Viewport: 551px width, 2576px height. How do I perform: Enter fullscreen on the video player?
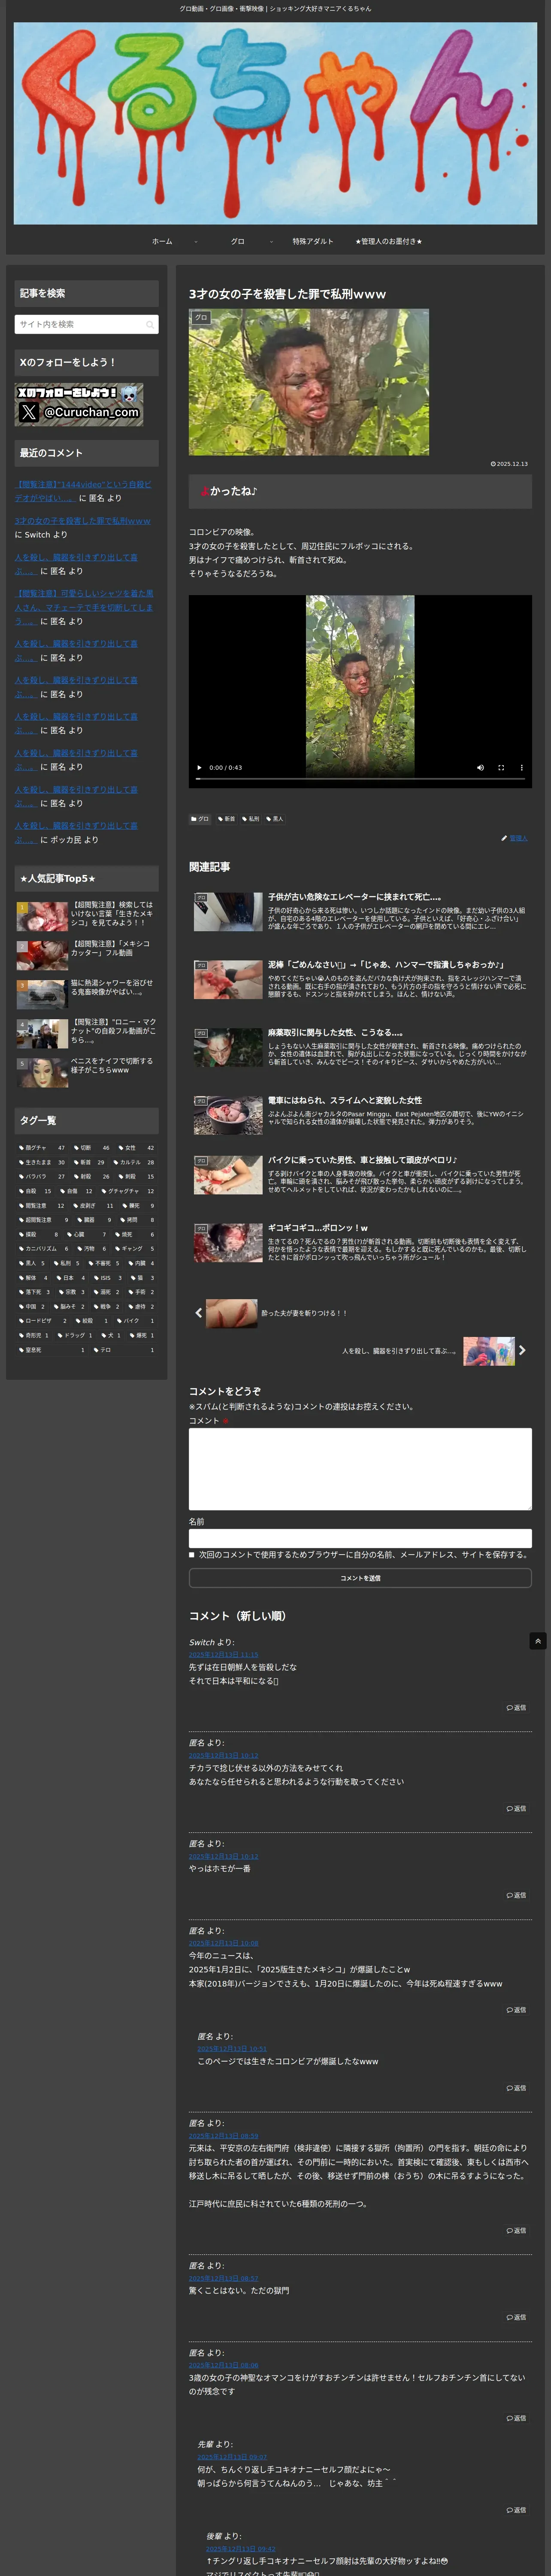point(501,768)
